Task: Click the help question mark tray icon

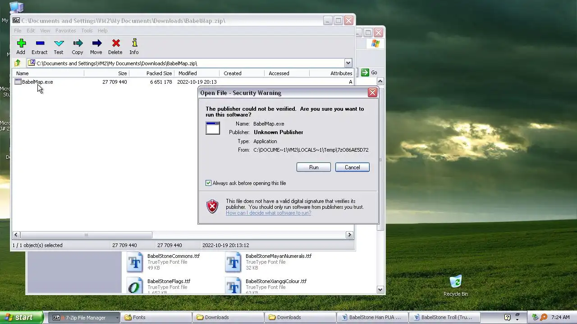Action: 507,317
